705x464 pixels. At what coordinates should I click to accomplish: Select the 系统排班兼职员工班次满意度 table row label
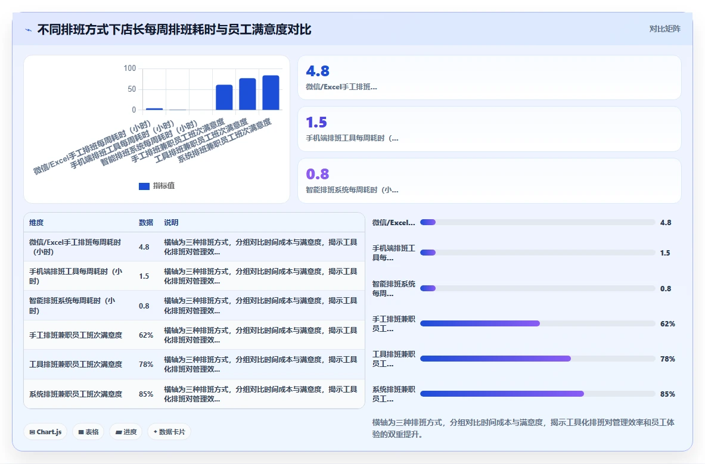tap(76, 394)
